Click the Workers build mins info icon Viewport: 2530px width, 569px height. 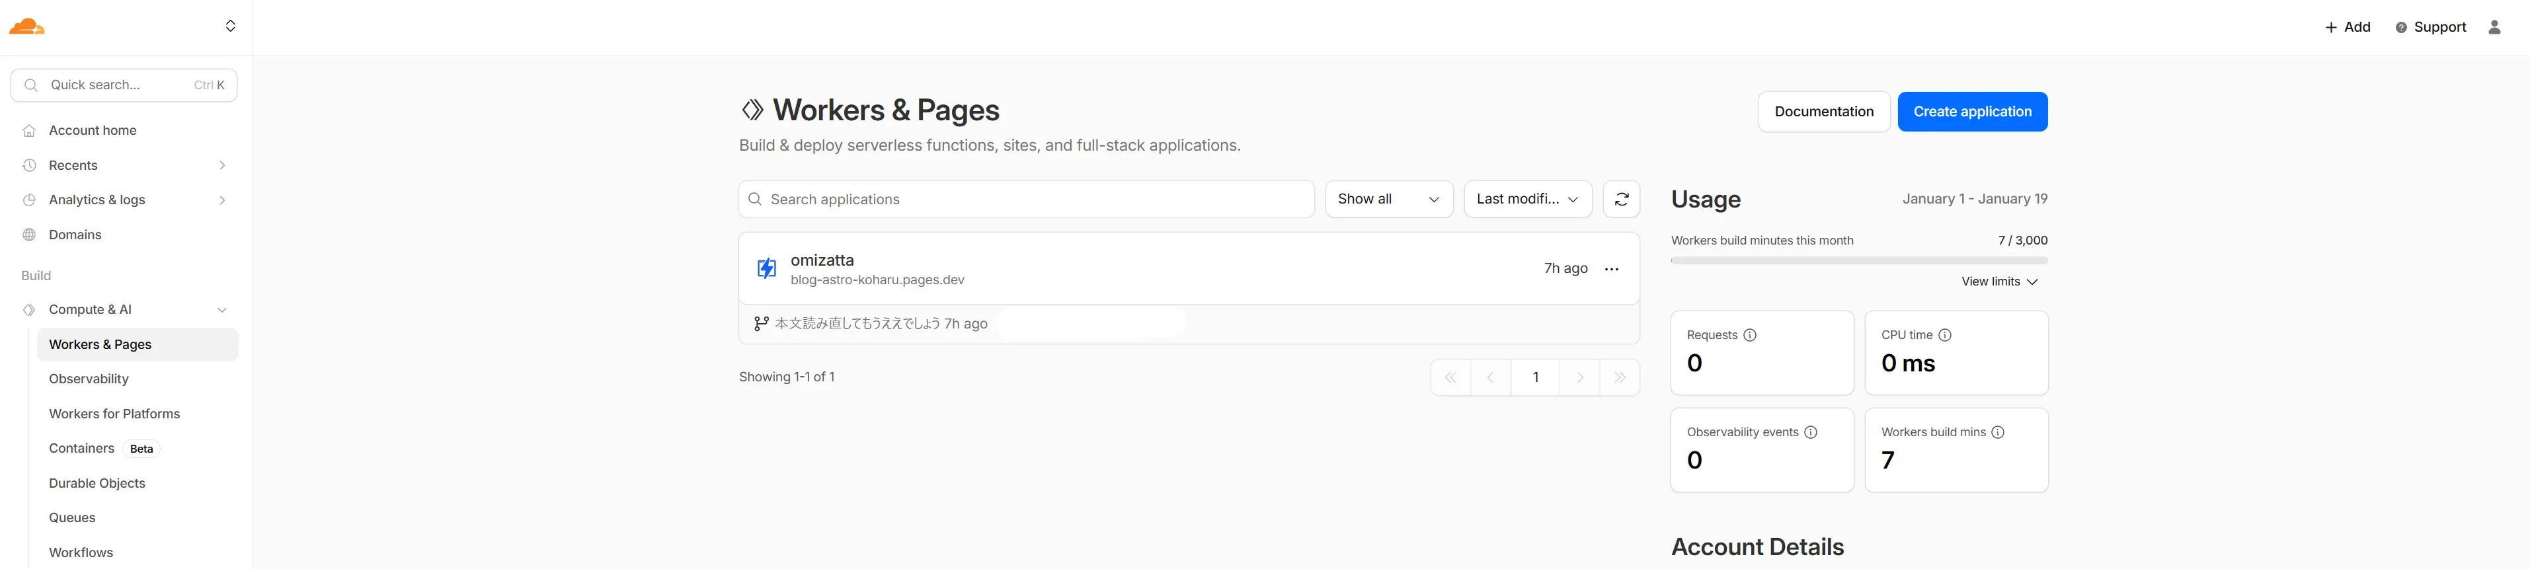[1996, 433]
